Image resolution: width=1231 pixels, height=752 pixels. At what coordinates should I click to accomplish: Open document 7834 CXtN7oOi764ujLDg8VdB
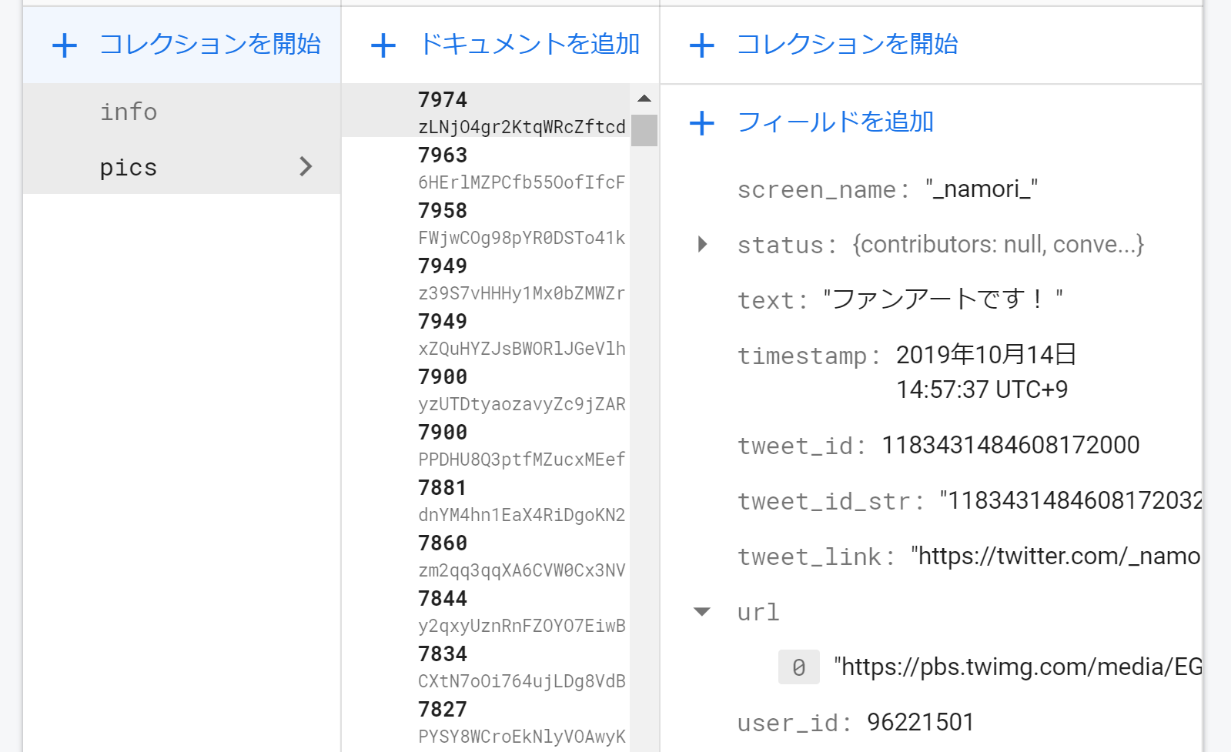tap(485, 666)
